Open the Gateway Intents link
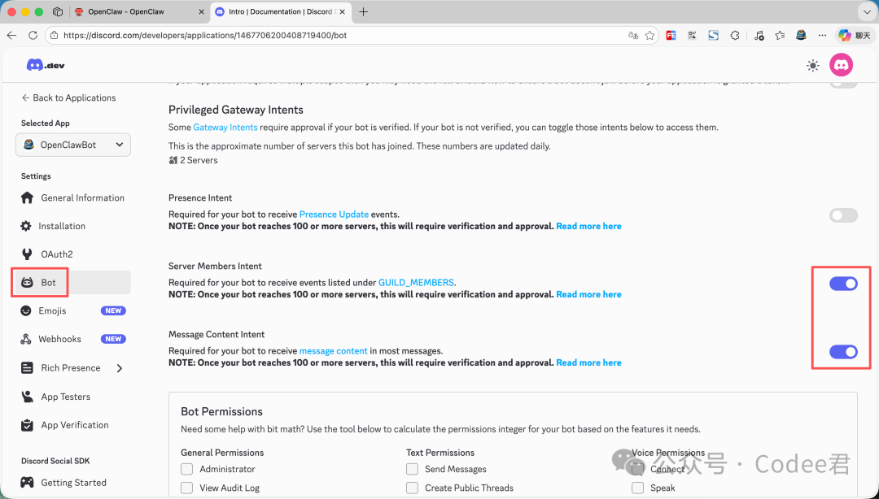The height and width of the screenshot is (499, 879). (x=225, y=127)
